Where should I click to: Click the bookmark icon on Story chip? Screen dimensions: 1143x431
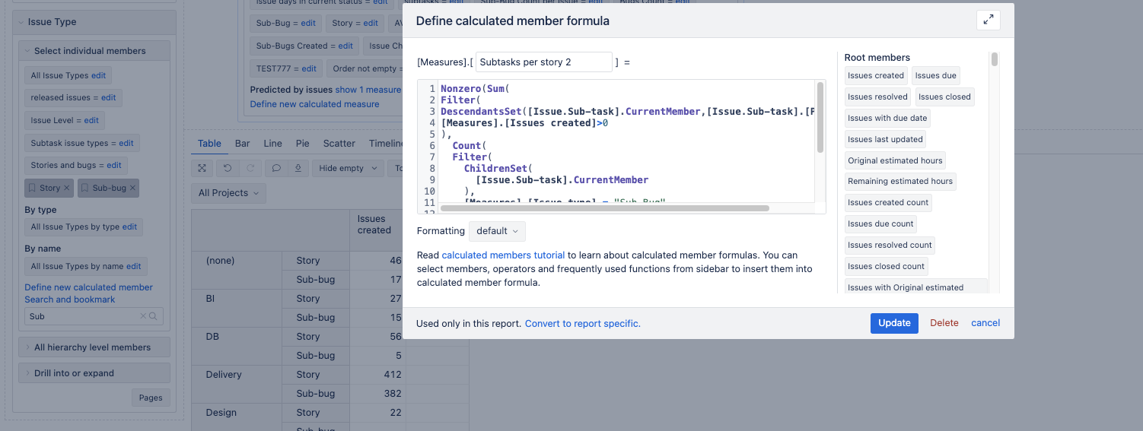click(x=32, y=188)
